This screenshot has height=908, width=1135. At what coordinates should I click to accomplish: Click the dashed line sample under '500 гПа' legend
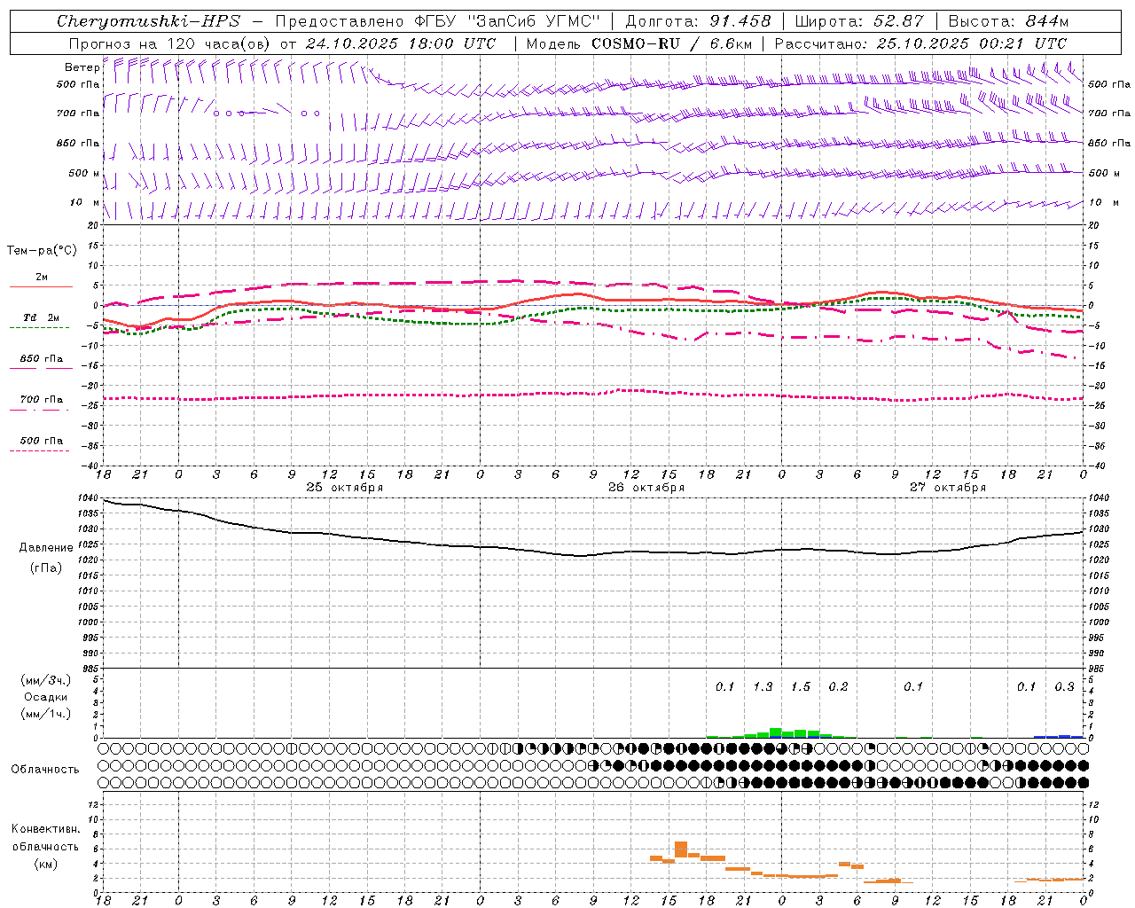[x=39, y=450]
